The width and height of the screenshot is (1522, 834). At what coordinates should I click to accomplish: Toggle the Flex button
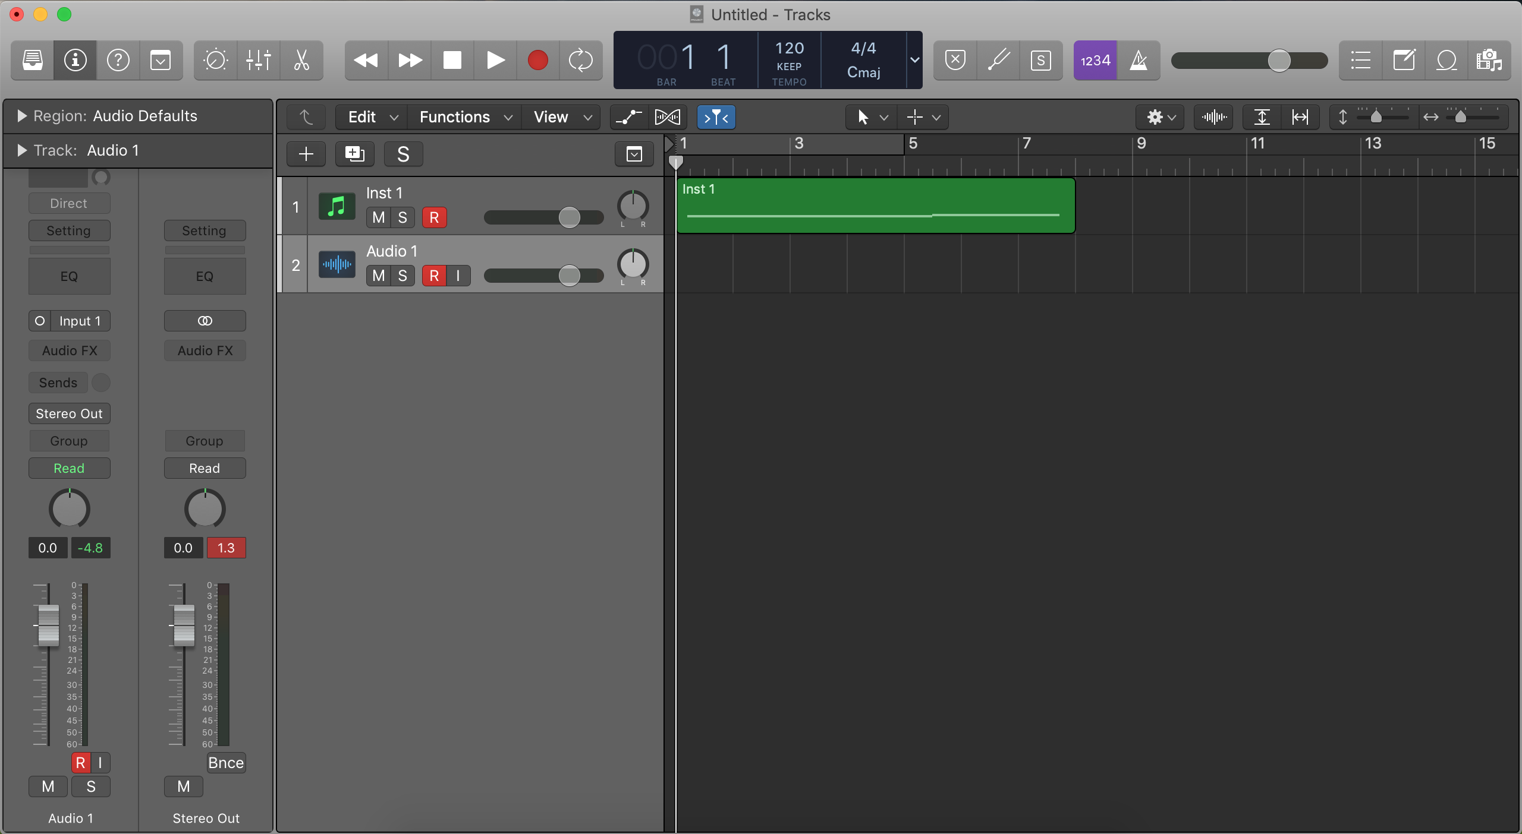668,117
